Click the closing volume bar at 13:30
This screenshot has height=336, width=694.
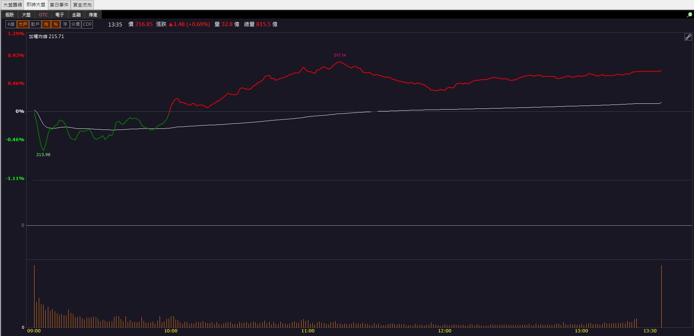point(661,296)
